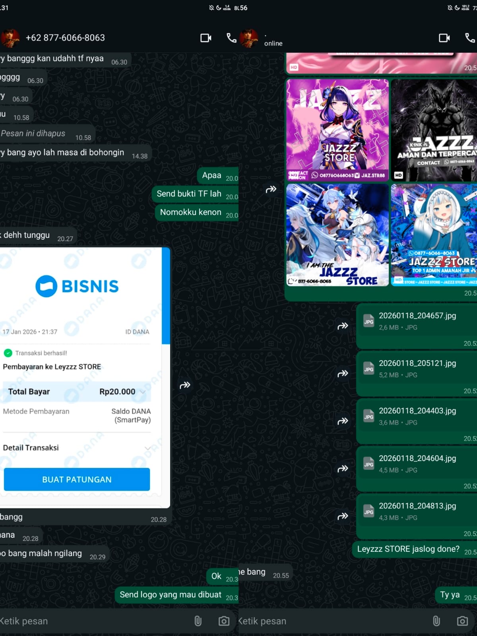Viewport: 477px width, 636px height.
Task: Open profile picture of online contact
Action: [x=249, y=38]
